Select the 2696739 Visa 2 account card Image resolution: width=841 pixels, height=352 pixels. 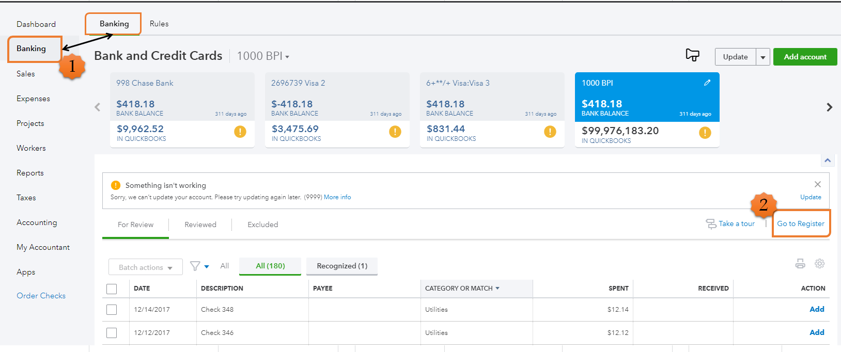pos(337,109)
